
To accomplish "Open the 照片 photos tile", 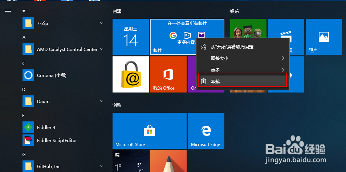I will [x=324, y=37].
